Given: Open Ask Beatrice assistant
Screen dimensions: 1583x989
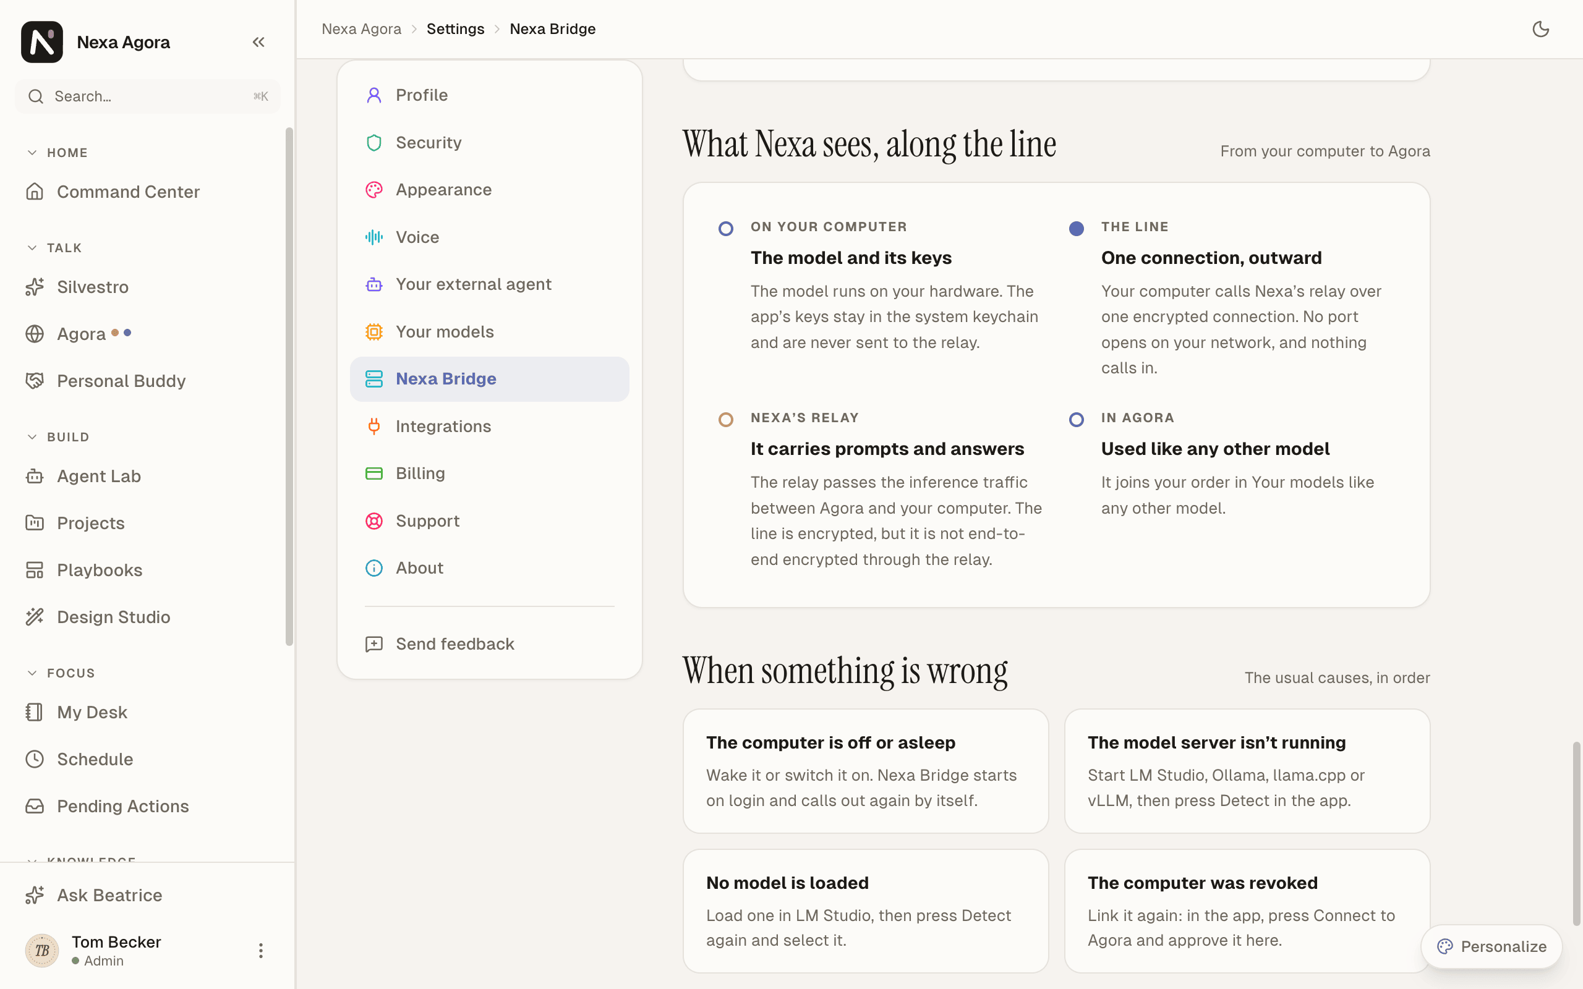Looking at the screenshot, I should click(147, 895).
